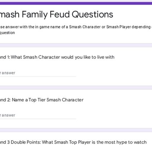The width and height of the screenshot is (152, 152).
Task: Click the underline of the Round 2 answer box
Action: [38, 119]
